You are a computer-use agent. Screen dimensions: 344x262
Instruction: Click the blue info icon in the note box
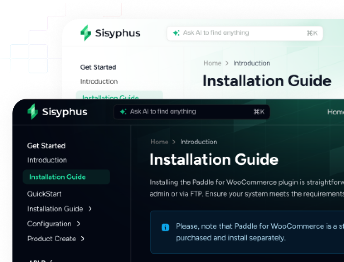click(165, 227)
